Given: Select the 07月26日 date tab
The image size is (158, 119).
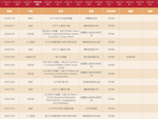Looking at the screenshot, I should click(58, 3).
